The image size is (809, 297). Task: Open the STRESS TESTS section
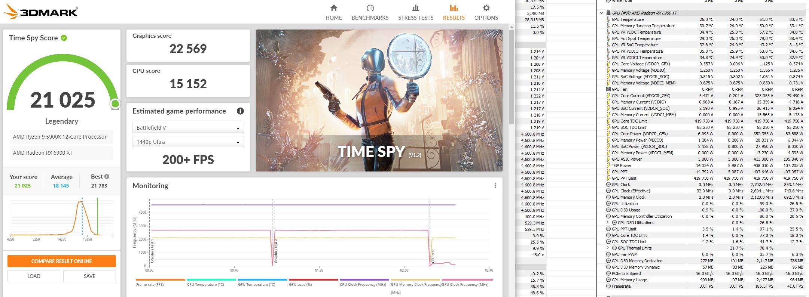click(415, 12)
